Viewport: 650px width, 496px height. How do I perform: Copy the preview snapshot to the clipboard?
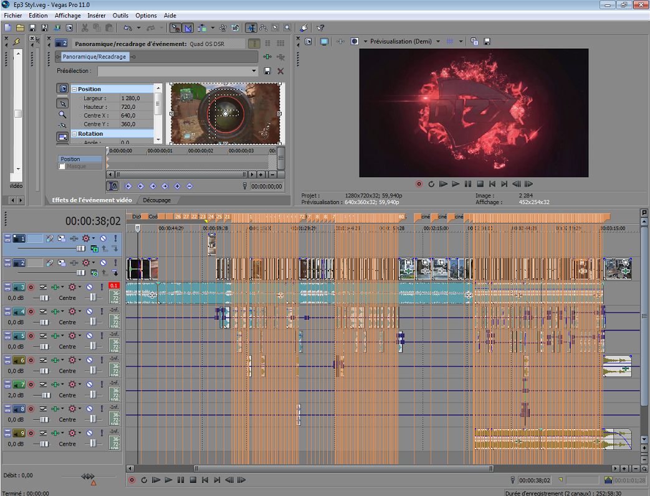474,42
